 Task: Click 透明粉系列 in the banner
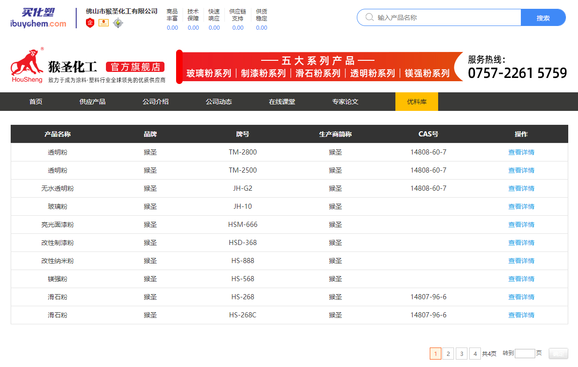click(x=373, y=73)
